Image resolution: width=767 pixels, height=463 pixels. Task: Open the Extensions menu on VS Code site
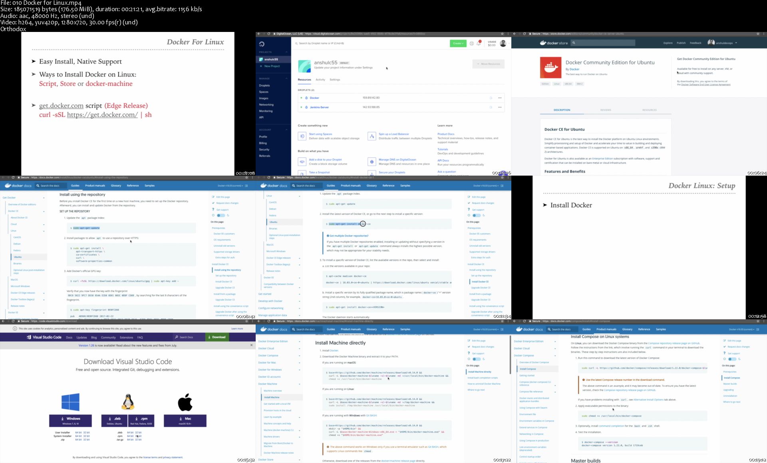126,338
